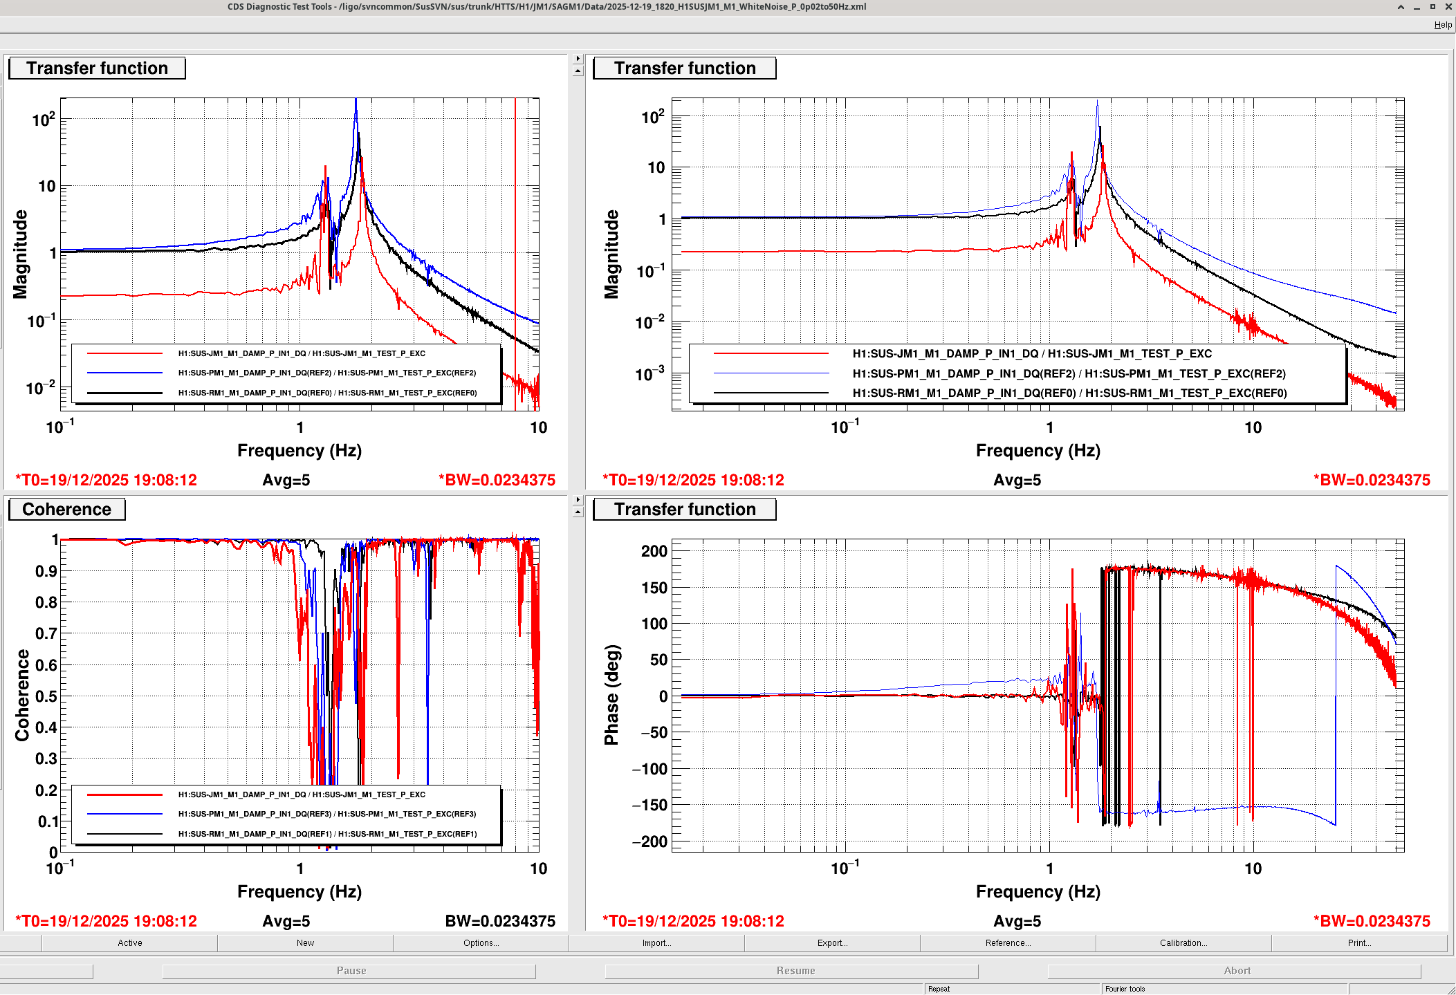This screenshot has height=995, width=1456.
Task: Open the Import dialog
Action: [656, 943]
